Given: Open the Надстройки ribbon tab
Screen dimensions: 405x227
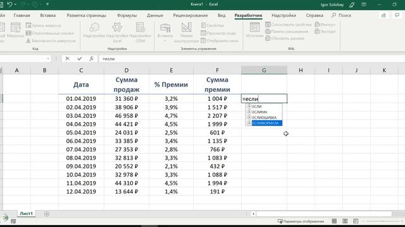Looking at the screenshot, I should 283,15.
